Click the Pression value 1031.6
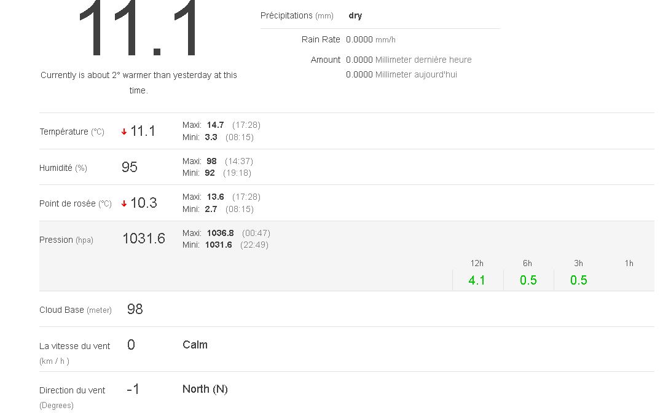 [x=144, y=239]
